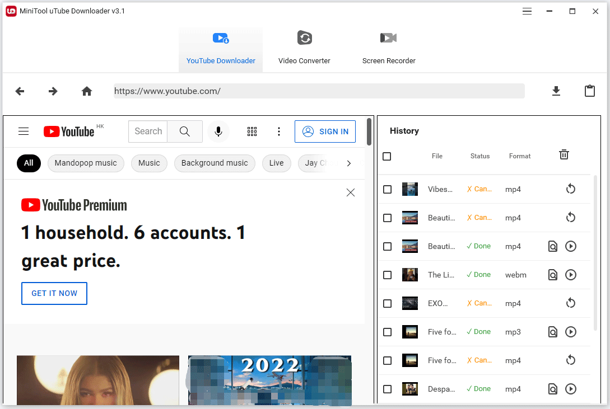Open YouTube sidebar guide menu
The image size is (610, 409).
point(24,131)
